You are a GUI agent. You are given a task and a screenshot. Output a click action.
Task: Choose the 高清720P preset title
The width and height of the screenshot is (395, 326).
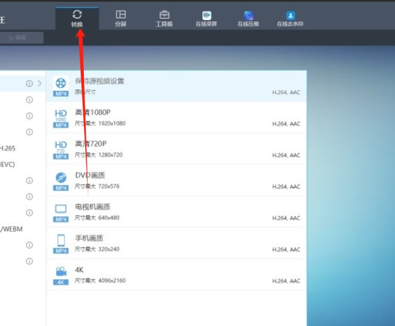click(x=91, y=144)
